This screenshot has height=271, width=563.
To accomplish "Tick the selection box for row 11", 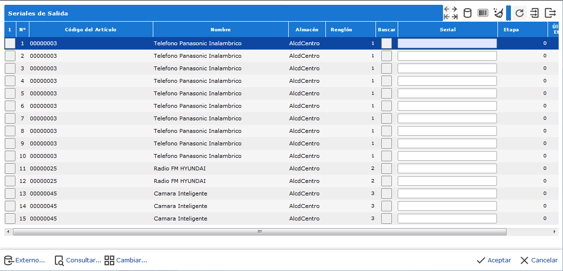I will coord(10,168).
